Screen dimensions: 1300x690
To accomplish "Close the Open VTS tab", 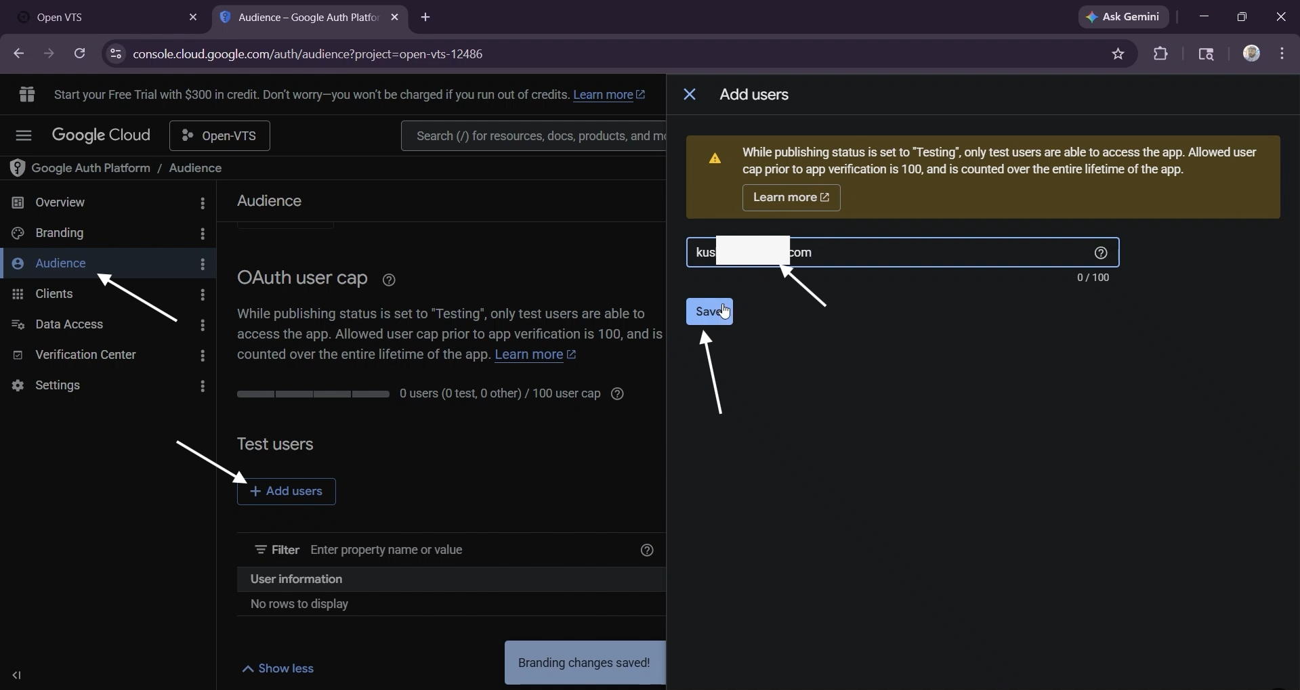I will point(193,18).
